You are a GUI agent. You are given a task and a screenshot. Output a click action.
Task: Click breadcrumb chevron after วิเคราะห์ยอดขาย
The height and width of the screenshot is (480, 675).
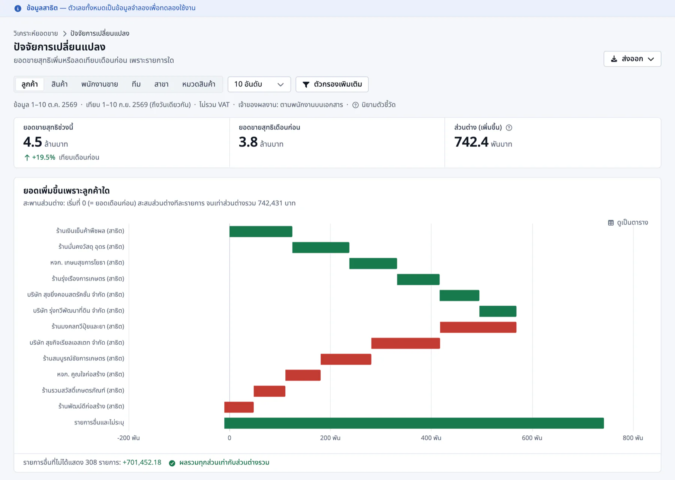[64, 33]
